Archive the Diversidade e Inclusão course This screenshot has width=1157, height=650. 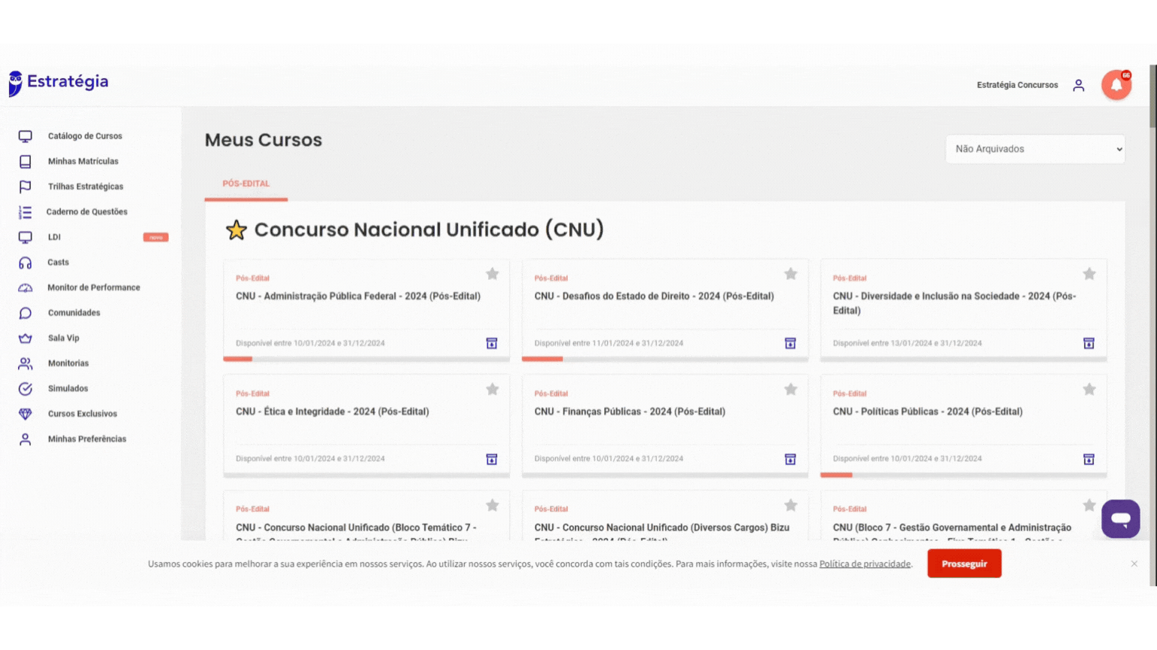pyautogui.click(x=1088, y=343)
